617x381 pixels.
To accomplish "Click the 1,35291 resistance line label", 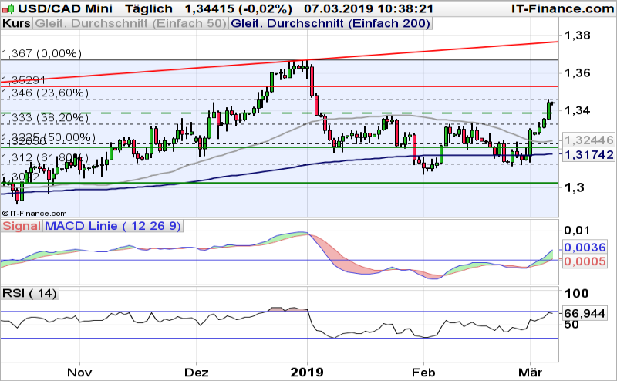I will click(x=24, y=80).
